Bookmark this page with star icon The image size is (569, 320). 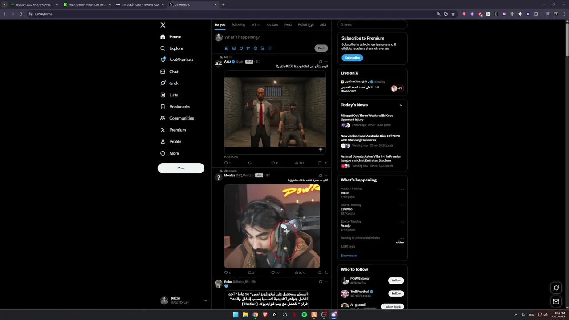point(453,14)
